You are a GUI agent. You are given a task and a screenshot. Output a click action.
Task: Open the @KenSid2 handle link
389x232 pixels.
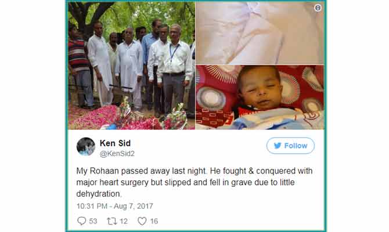pos(117,154)
